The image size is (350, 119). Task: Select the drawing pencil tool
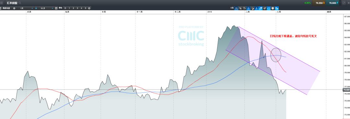tap(252, 8)
